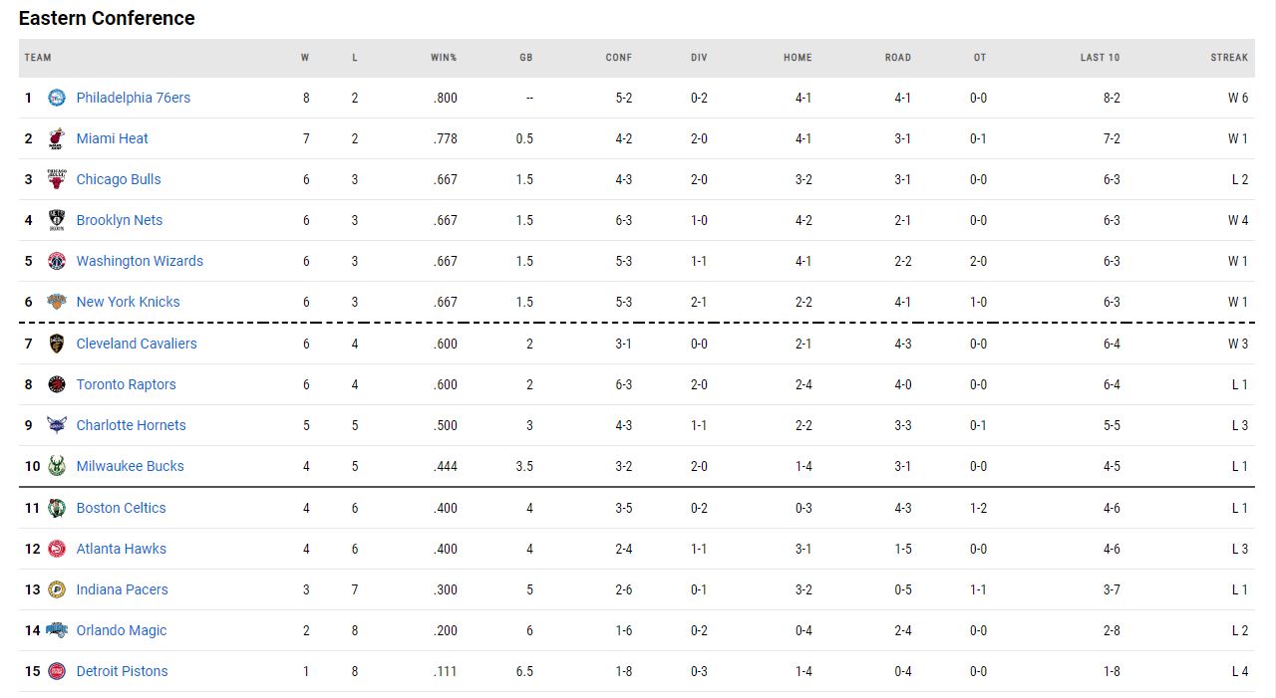Click the Miami Heat logo
The height and width of the screenshot is (698, 1276).
pyautogui.click(x=57, y=138)
